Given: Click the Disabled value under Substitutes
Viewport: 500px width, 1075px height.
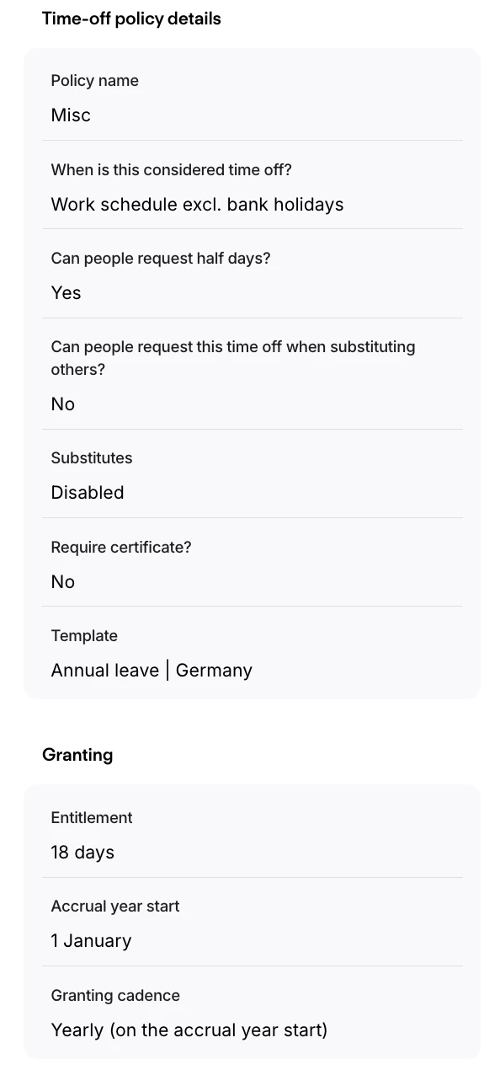Looking at the screenshot, I should (x=88, y=493).
